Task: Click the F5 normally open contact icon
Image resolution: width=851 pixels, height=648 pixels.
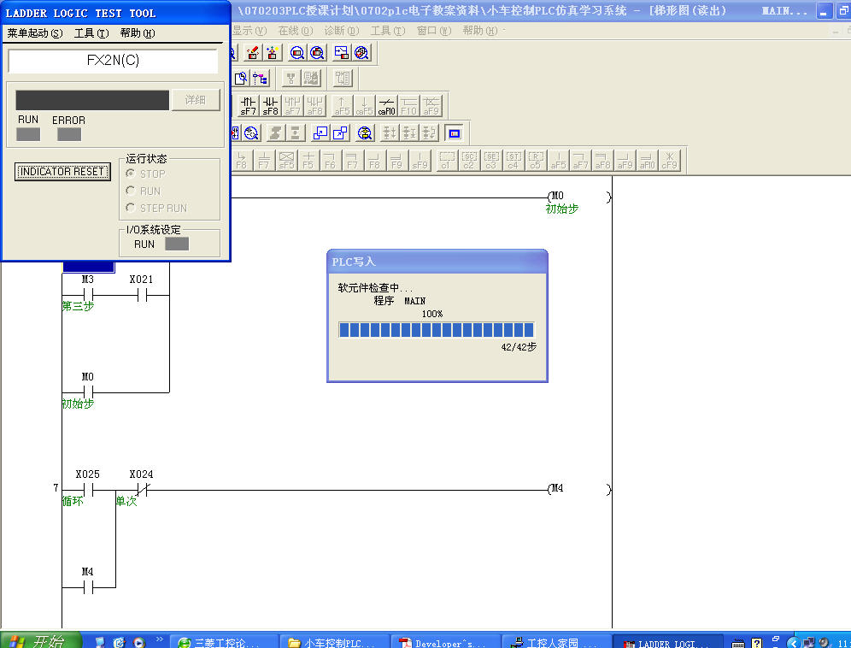Action: click(308, 160)
